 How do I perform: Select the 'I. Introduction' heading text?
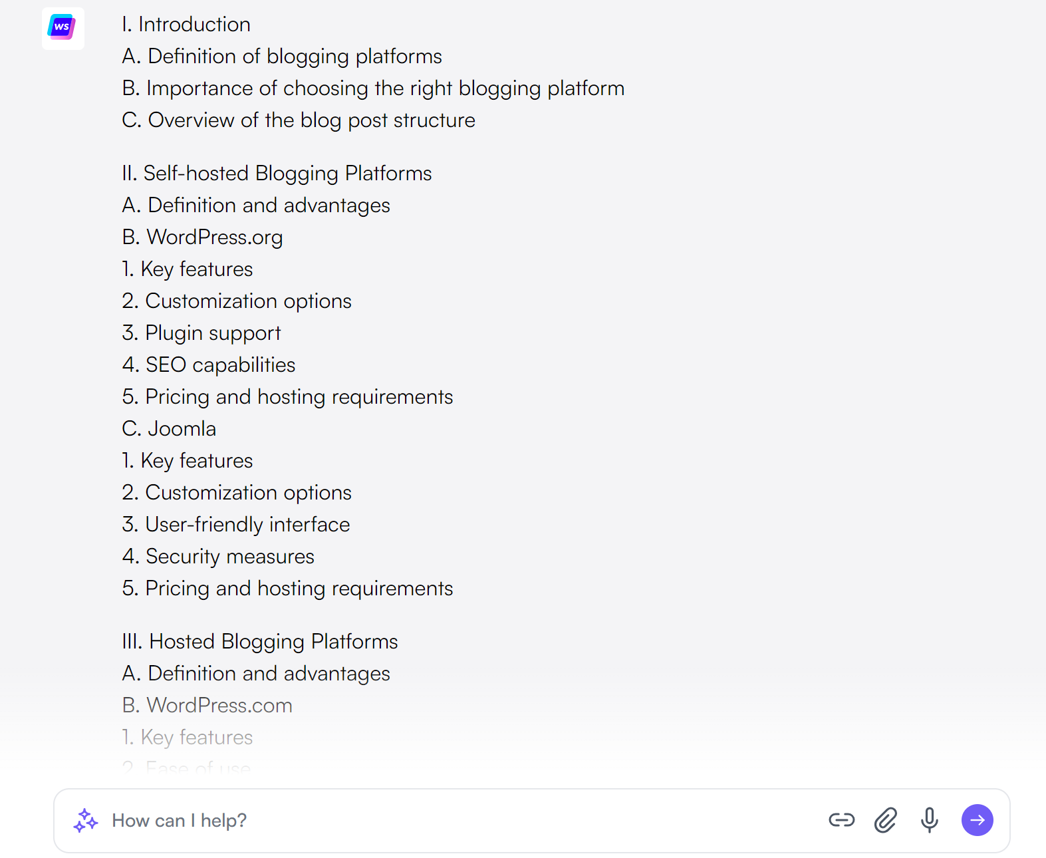coord(186,24)
